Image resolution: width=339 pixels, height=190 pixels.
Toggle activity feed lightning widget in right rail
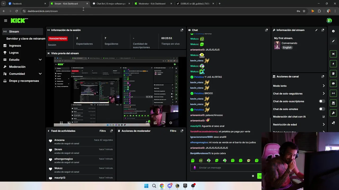point(333,64)
